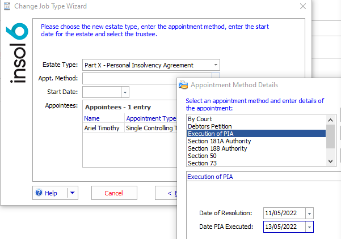
Task: Expand the Help button dropdown arrow
Action: (x=72, y=193)
